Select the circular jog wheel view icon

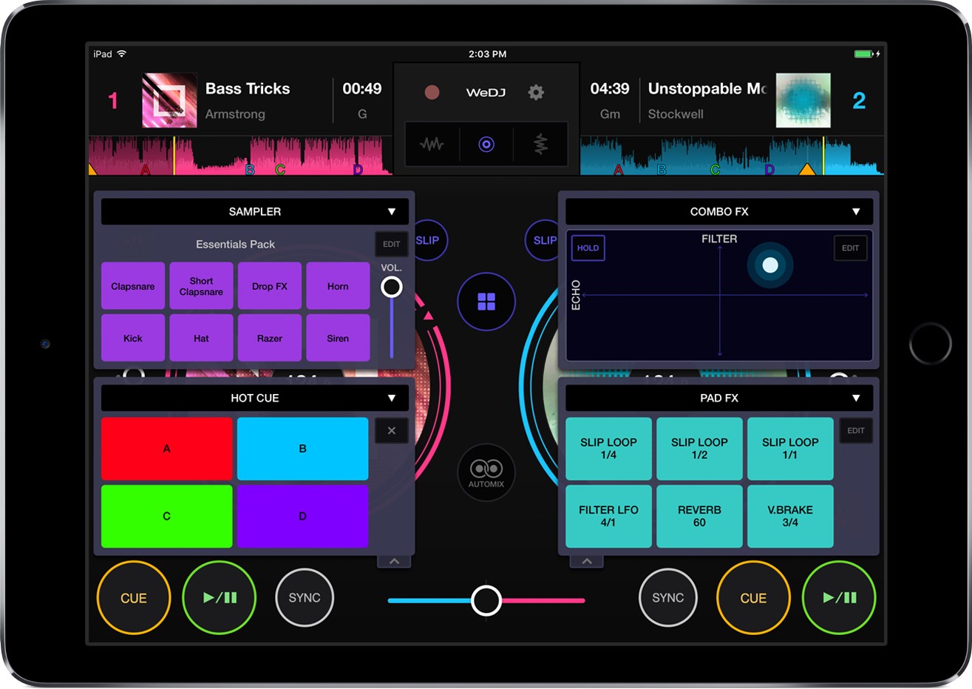click(x=486, y=144)
